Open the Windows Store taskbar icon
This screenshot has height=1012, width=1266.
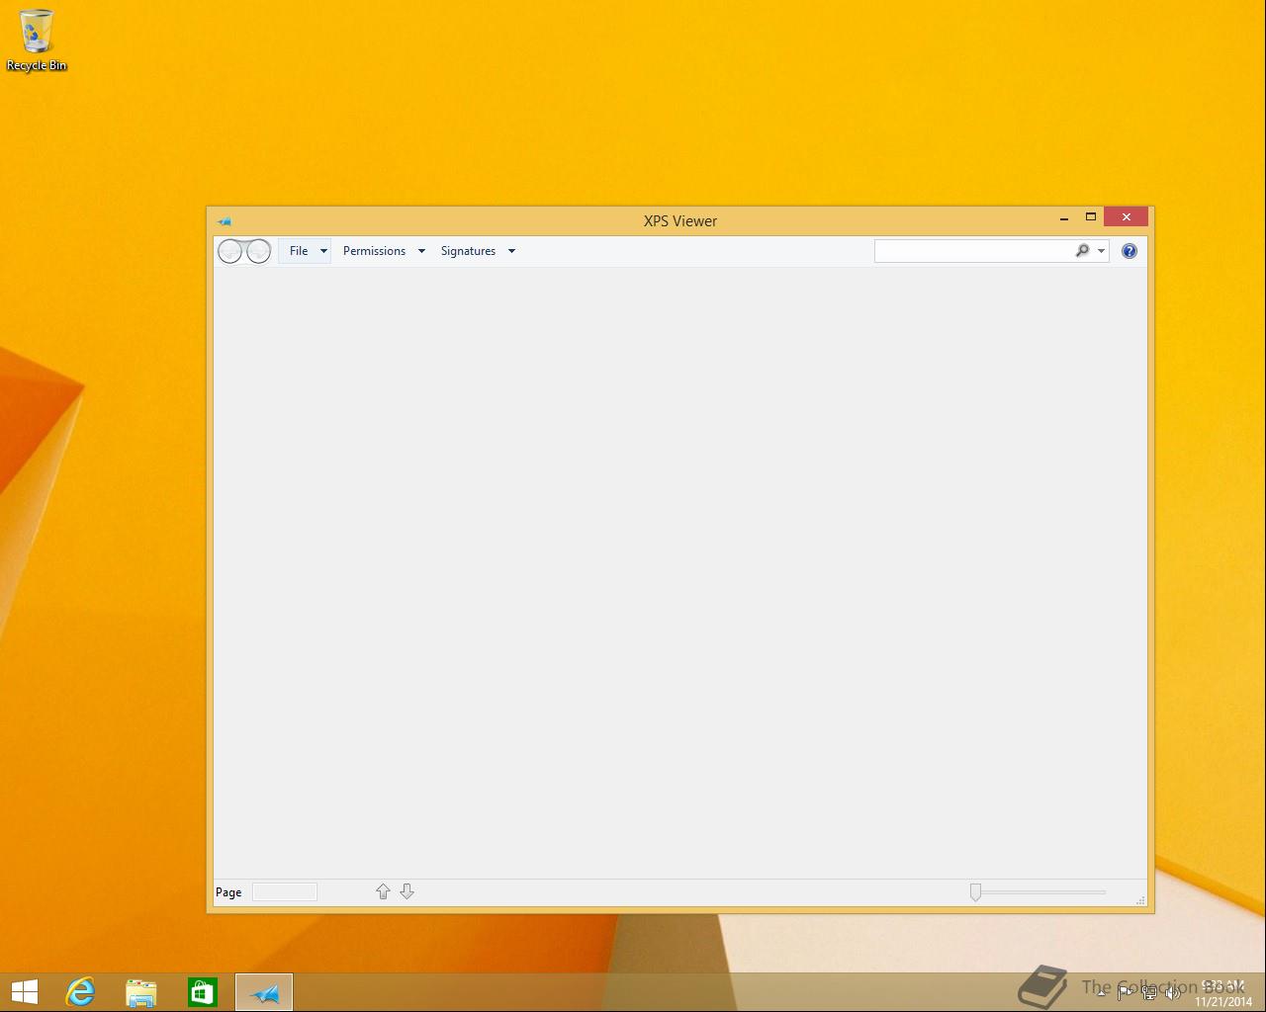(x=203, y=992)
